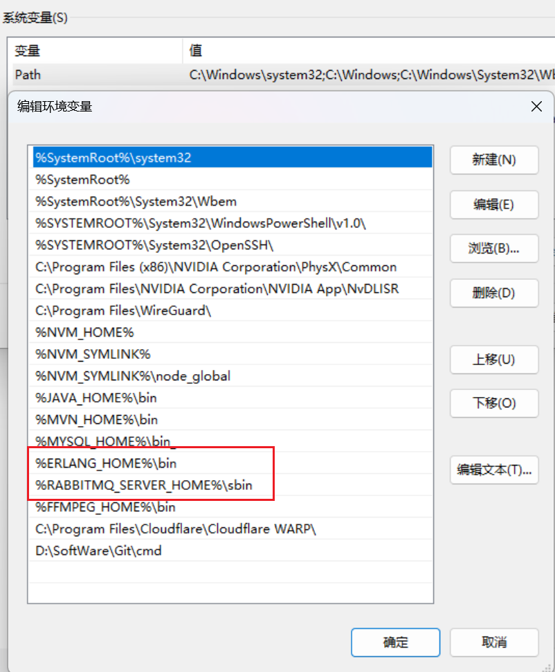Select the D:\SoftWare\Git\cmd entry
The height and width of the screenshot is (672, 555).
tap(99, 551)
